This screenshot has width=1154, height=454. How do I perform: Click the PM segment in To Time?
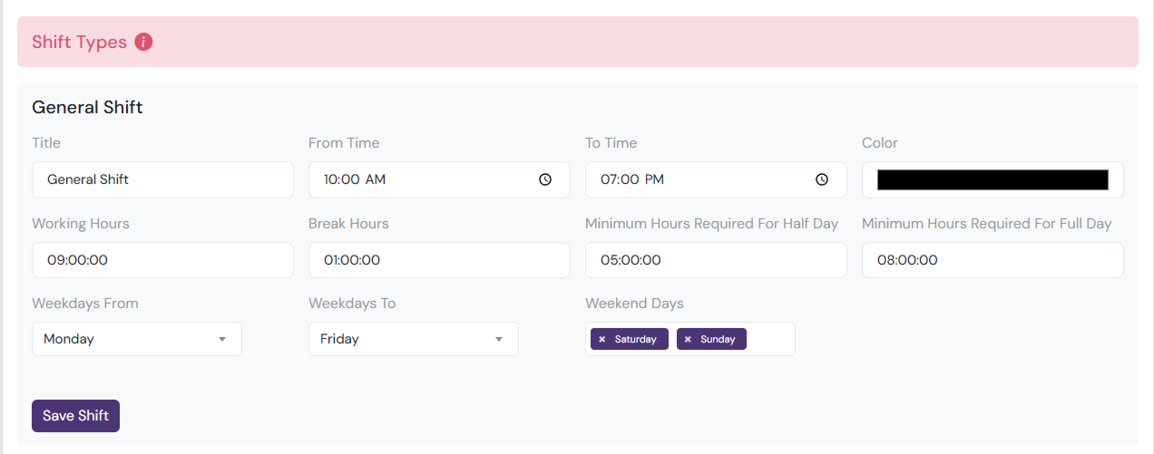click(654, 179)
